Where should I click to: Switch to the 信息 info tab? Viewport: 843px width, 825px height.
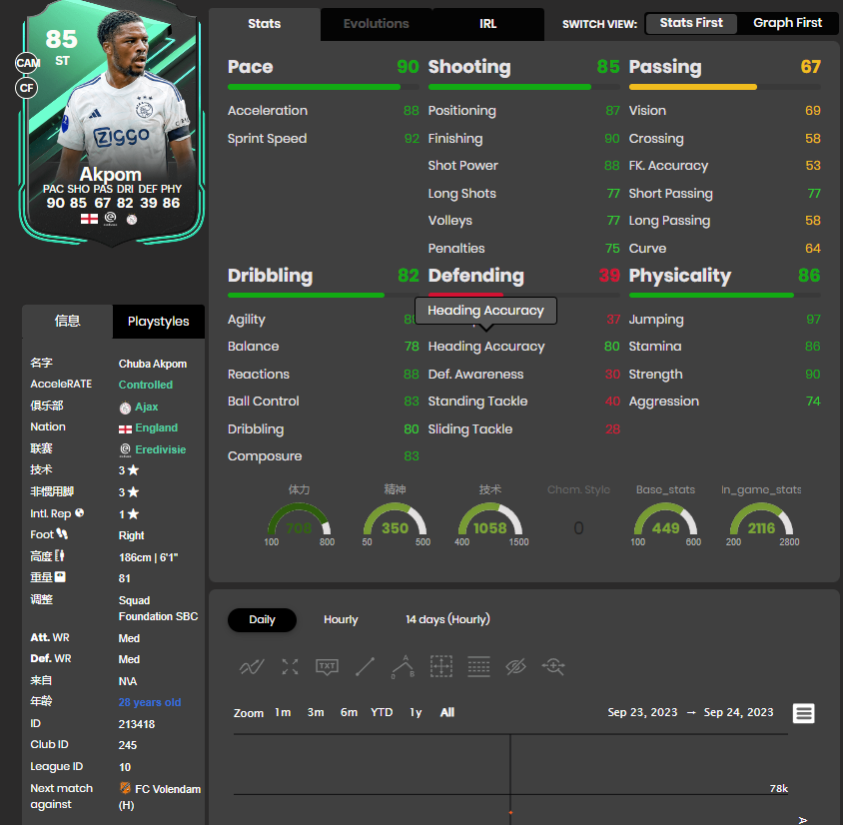click(x=67, y=322)
